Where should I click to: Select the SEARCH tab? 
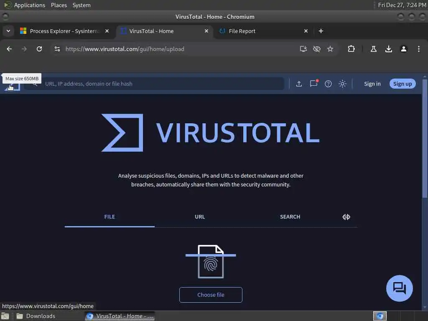[290, 217]
